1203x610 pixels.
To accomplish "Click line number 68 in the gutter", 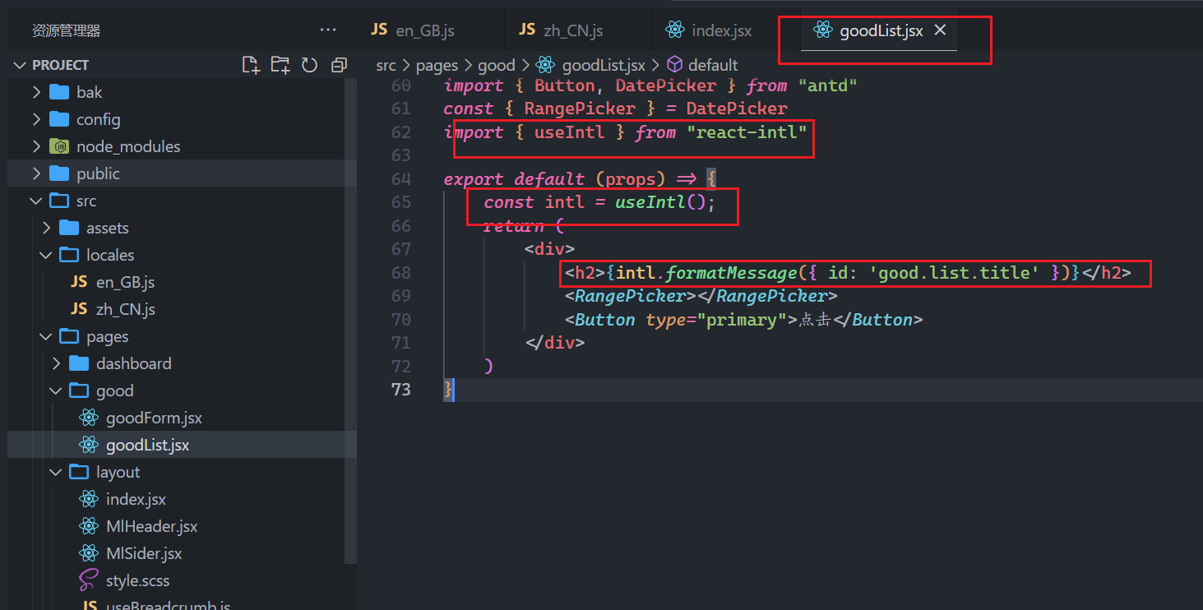I will 401,272.
